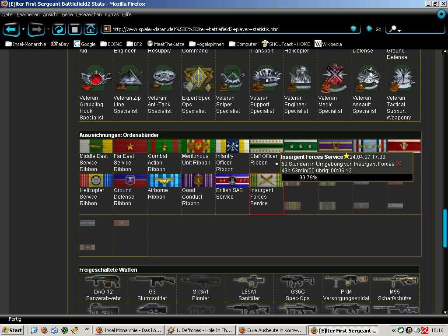Open the eBay bookmark

[59, 44]
